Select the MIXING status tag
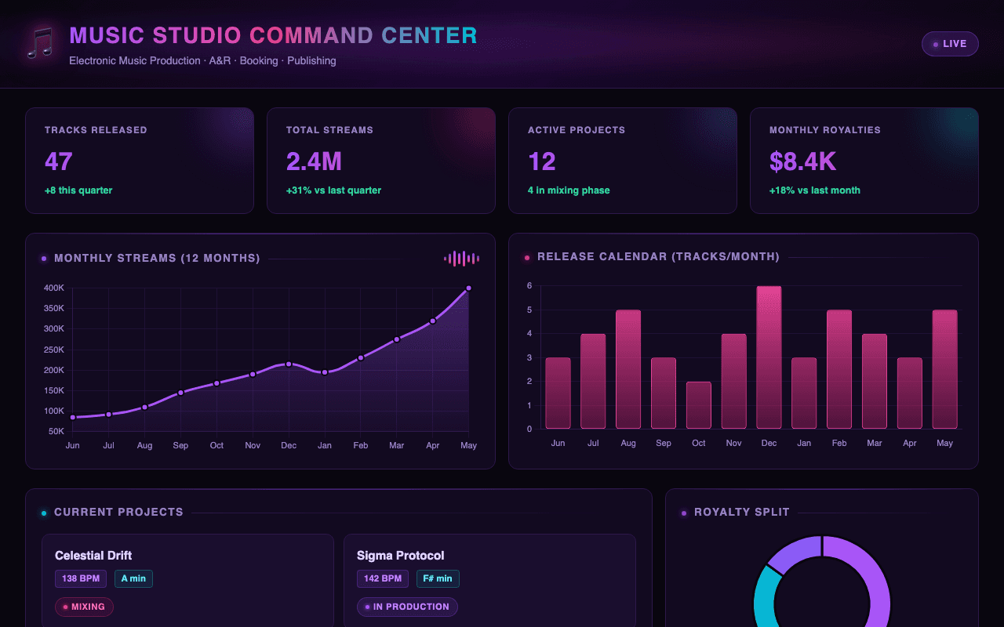1004x627 pixels. tap(84, 607)
